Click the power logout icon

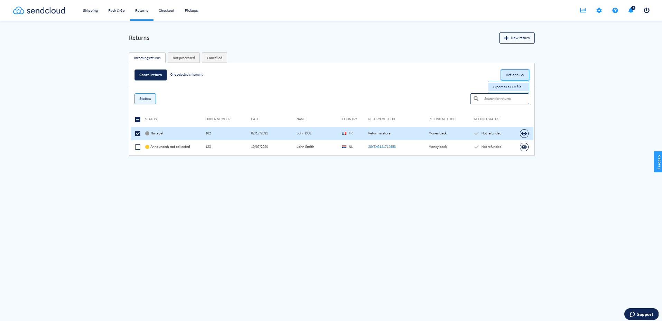[x=646, y=10]
